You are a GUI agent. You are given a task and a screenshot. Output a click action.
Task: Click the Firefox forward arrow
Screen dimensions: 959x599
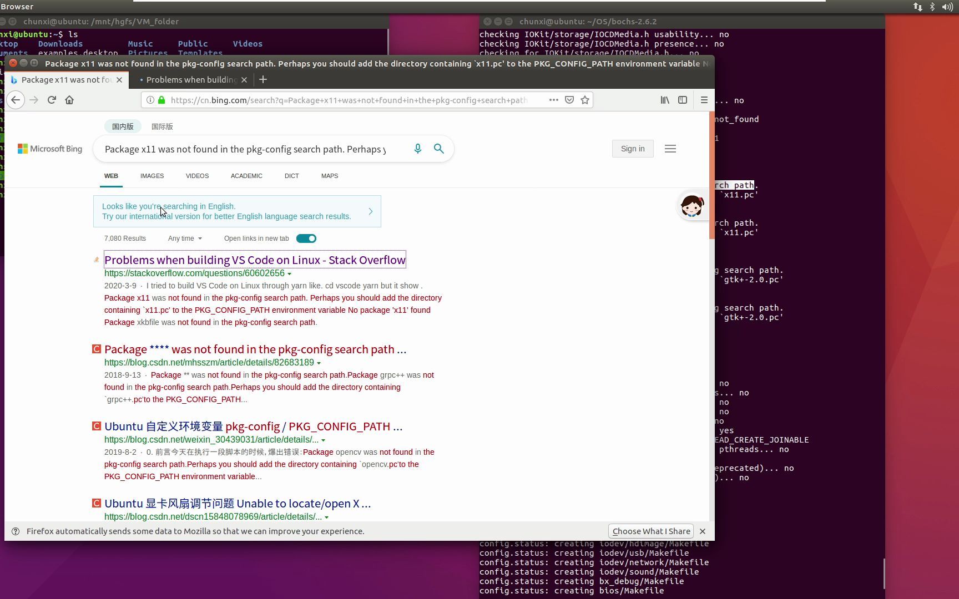(x=34, y=100)
